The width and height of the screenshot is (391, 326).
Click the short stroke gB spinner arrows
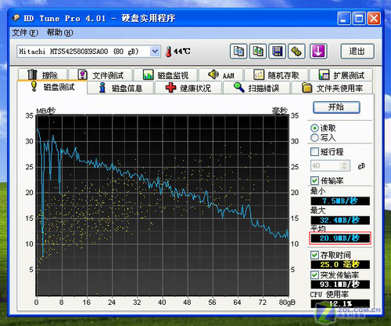[x=344, y=165]
